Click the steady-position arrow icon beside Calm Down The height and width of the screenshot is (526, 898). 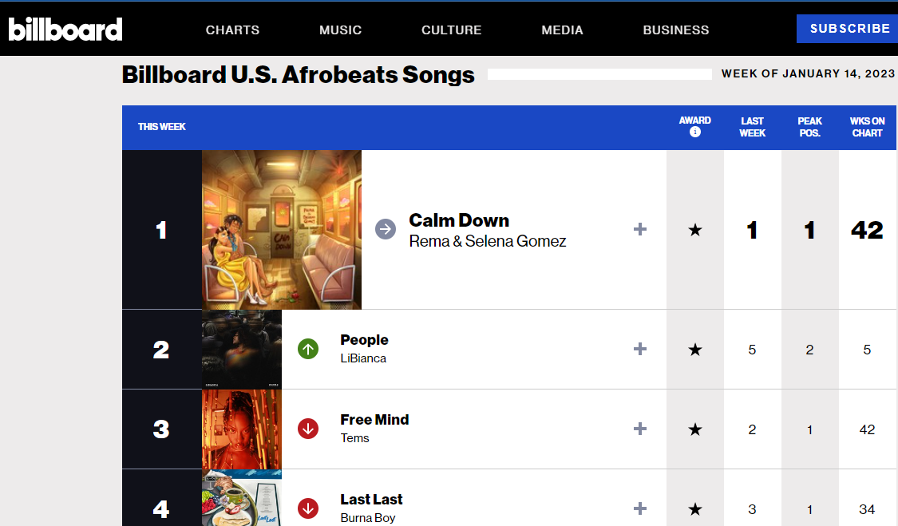[x=386, y=230]
